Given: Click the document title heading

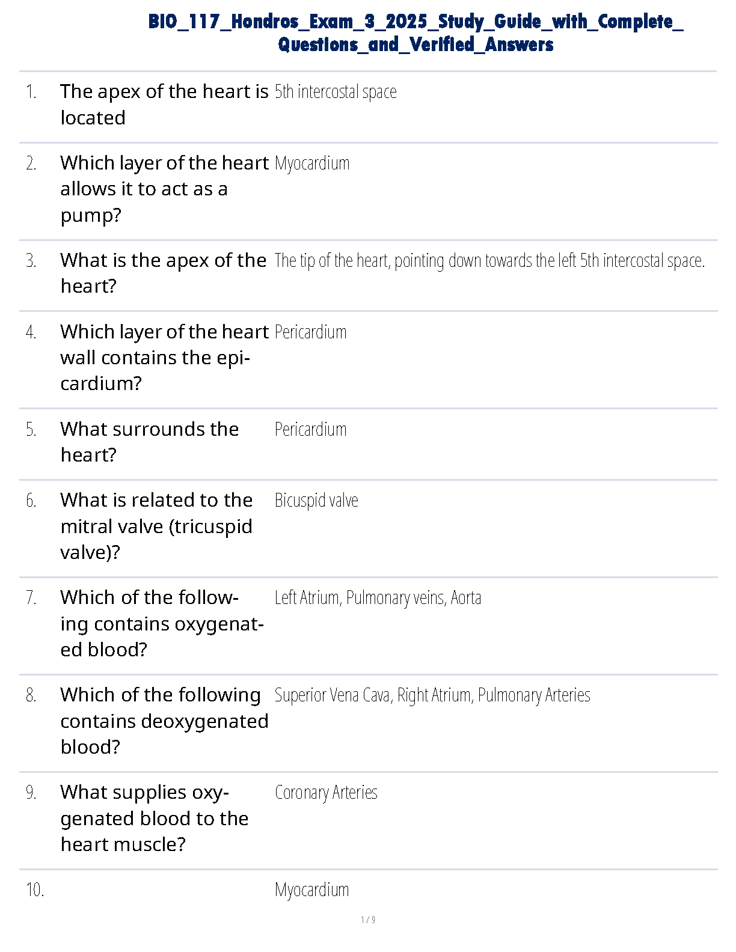Looking at the screenshot, I should (416, 33).
